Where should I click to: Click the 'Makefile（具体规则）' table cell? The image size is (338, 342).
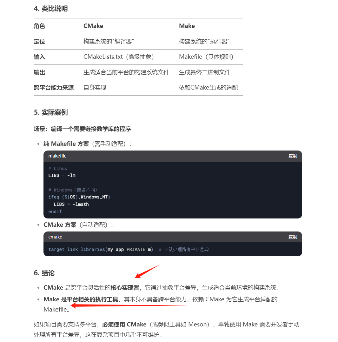point(207,57)
